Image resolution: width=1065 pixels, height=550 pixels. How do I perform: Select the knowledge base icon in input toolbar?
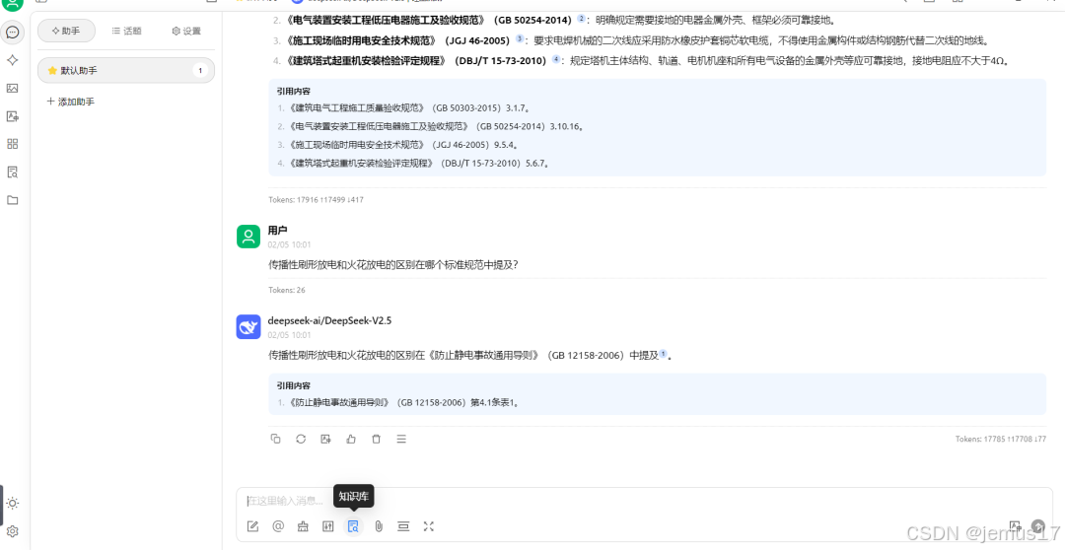353,526
